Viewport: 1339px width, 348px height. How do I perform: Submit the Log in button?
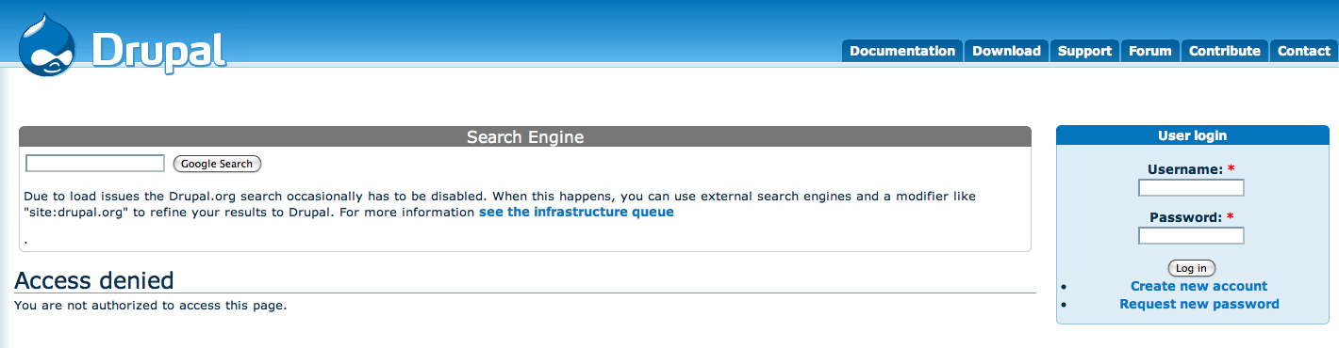tap(1192, 268)
